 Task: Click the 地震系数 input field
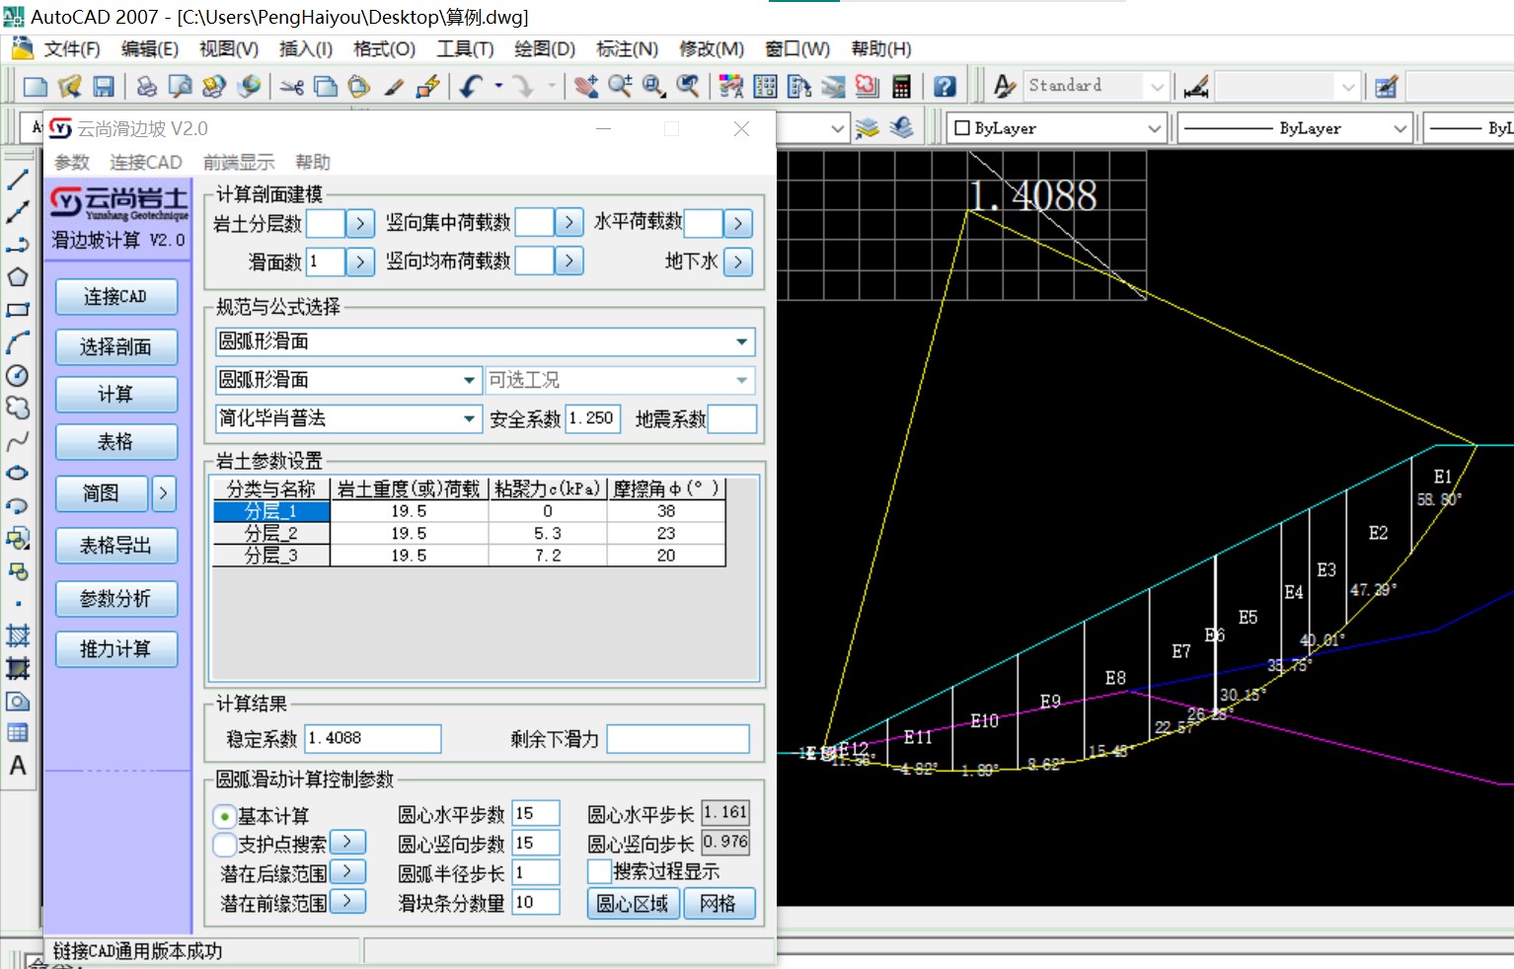(732, 418)
